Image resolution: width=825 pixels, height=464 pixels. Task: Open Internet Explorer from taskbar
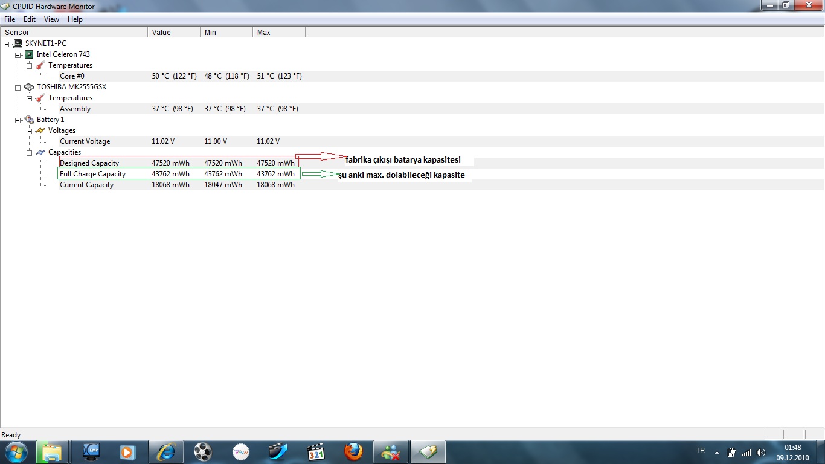pyautogui.click(x=165, y=451)
